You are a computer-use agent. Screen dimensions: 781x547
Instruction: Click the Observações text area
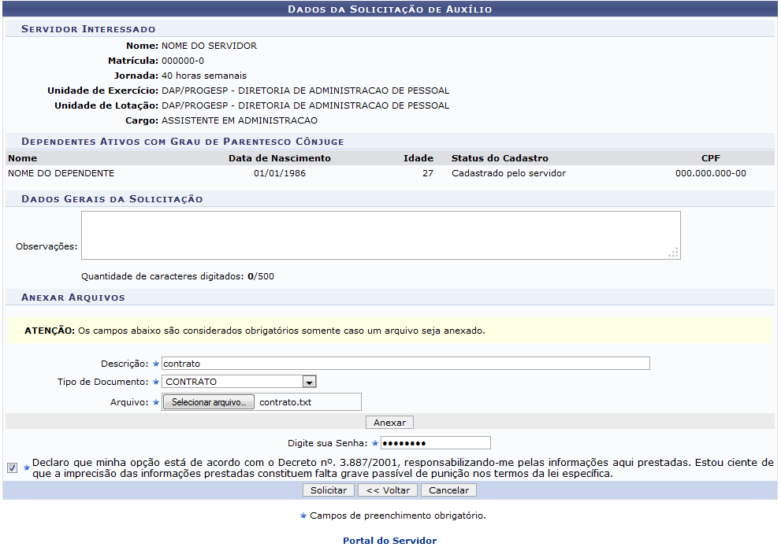coord(380,235)
